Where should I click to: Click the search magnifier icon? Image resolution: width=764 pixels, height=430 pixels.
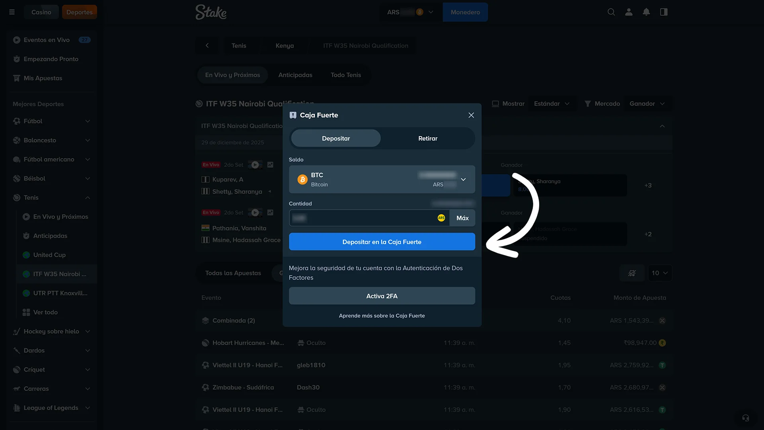point(611,12)
